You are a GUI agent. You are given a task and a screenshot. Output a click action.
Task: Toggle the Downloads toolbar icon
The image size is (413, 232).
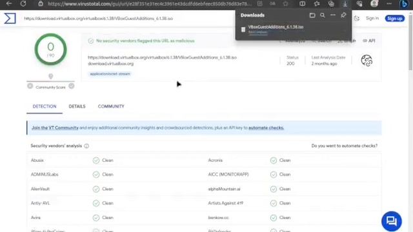click(345, 4)
